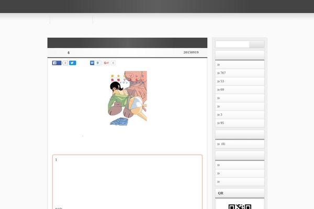This screenshot has height=209, width=314.
Task: Focus the sidebar search input field
Action: tap(232, 44)
